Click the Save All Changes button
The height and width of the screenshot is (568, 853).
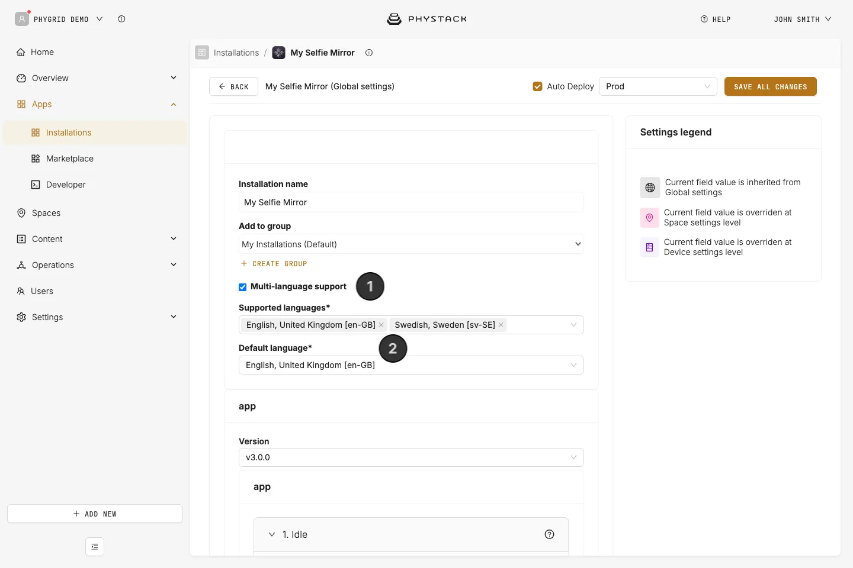770,86
